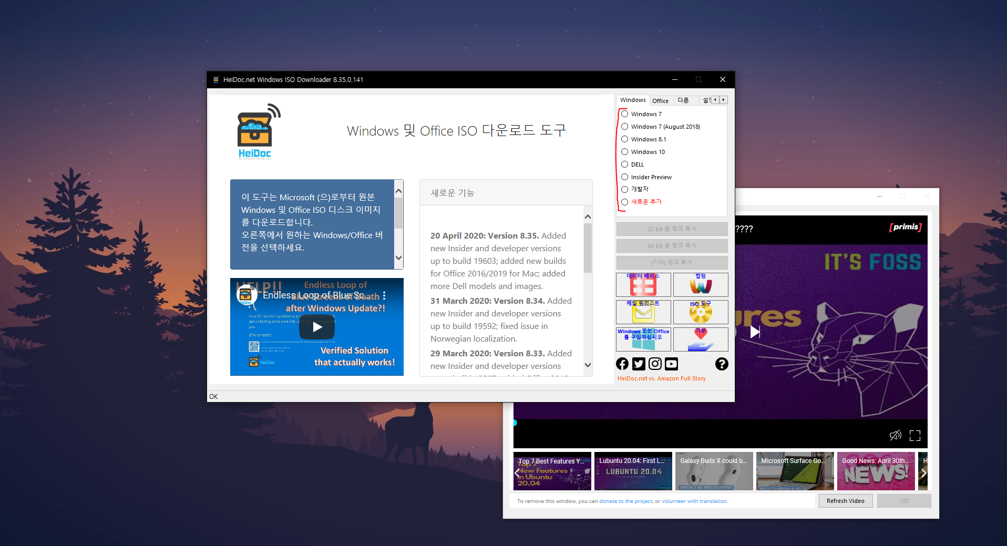Select the Windows 7 radio button
This screenshot has height=546, width=1007.
[x=625, y=114]
